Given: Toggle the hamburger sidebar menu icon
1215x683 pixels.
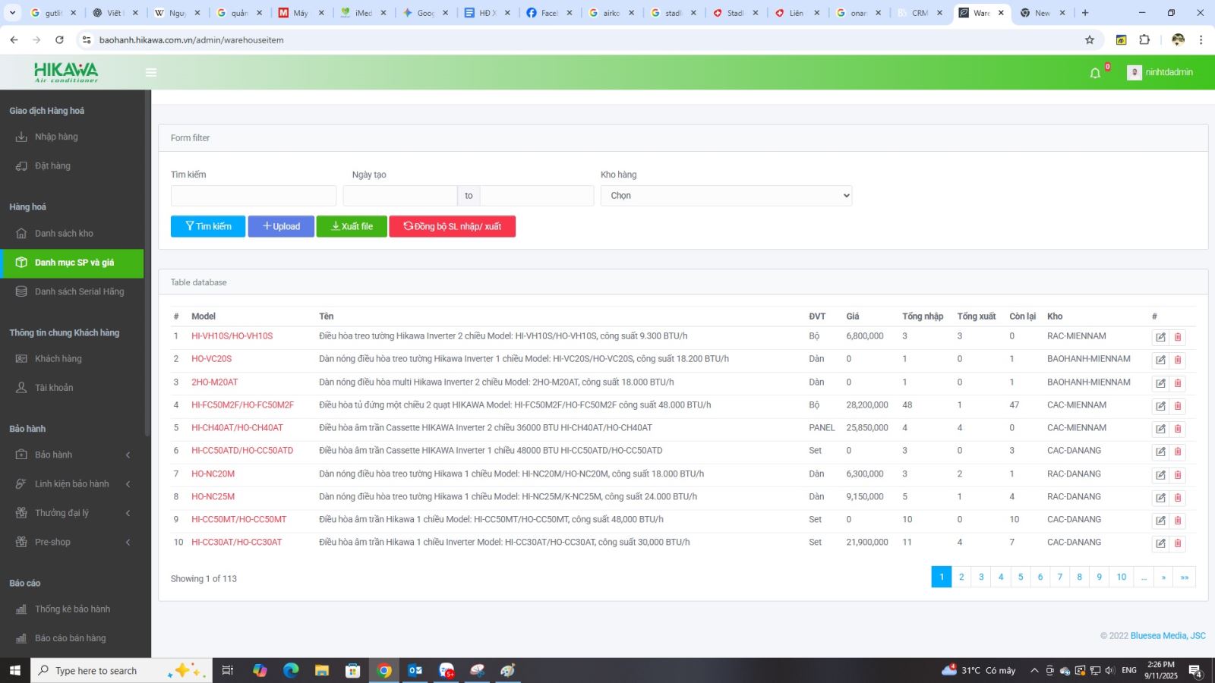Looking at the screenshot, I should point(151,73).
